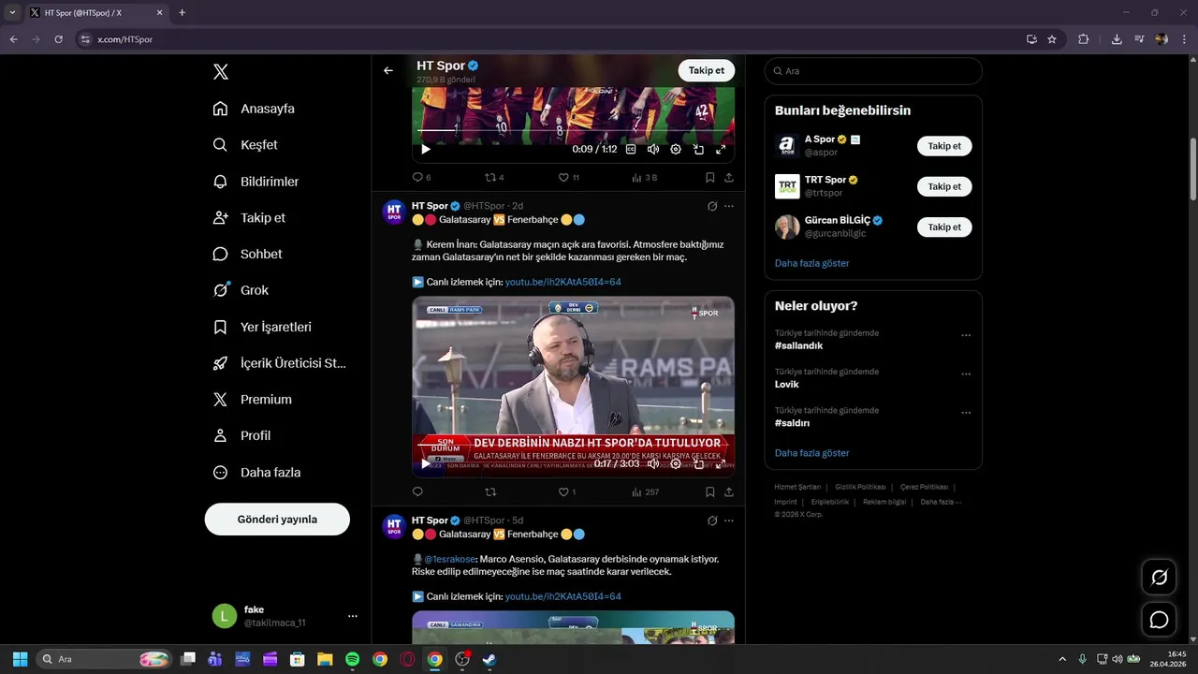Screen dimensions: 1198x674
Task: Open the X logo home link
Action: 220,72
